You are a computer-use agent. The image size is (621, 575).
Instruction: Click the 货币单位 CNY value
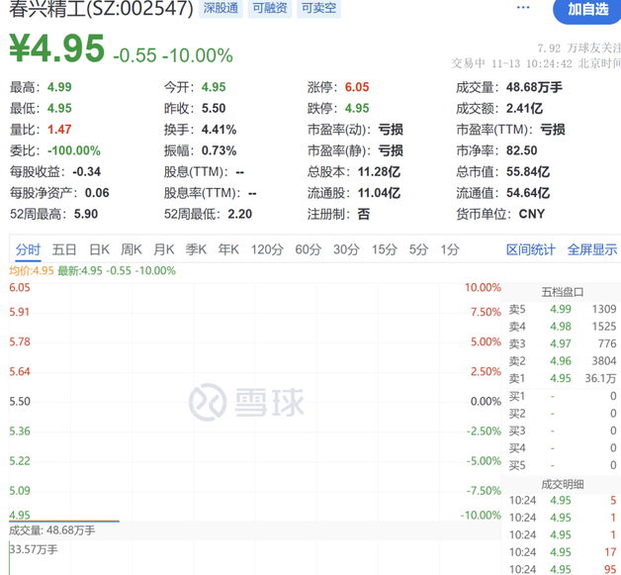tap(532, 214)
